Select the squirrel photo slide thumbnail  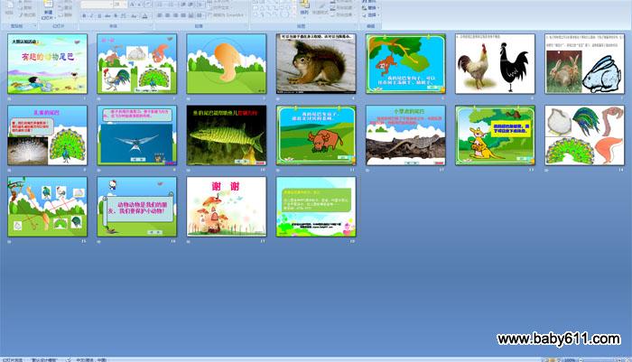coord(316,64)
